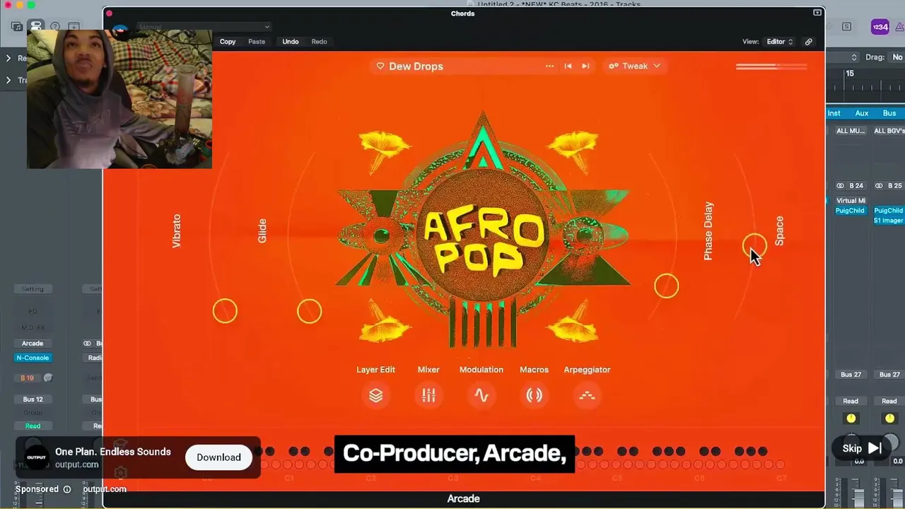Click the Afro Pop artwork
Screen dimensions: 905x509
pyautogui.click(x=483, y=230)
